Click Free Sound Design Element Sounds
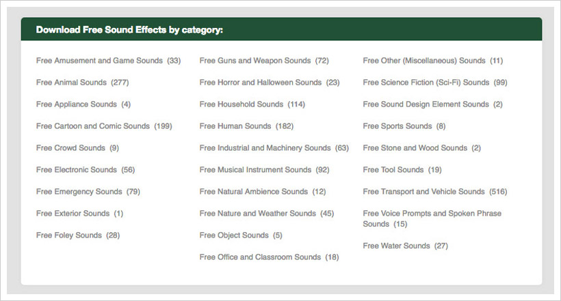Viewport: 561px width, 301px height. pos(426,104)
